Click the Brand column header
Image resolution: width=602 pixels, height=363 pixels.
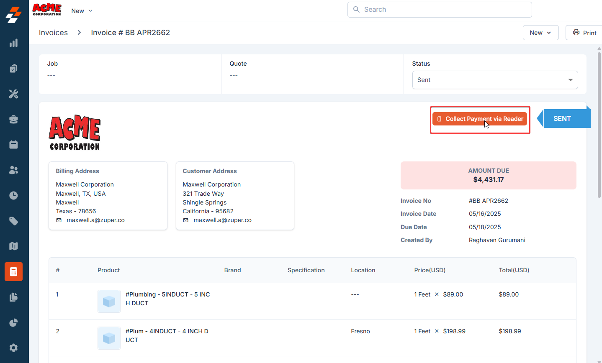click(233, 270)
